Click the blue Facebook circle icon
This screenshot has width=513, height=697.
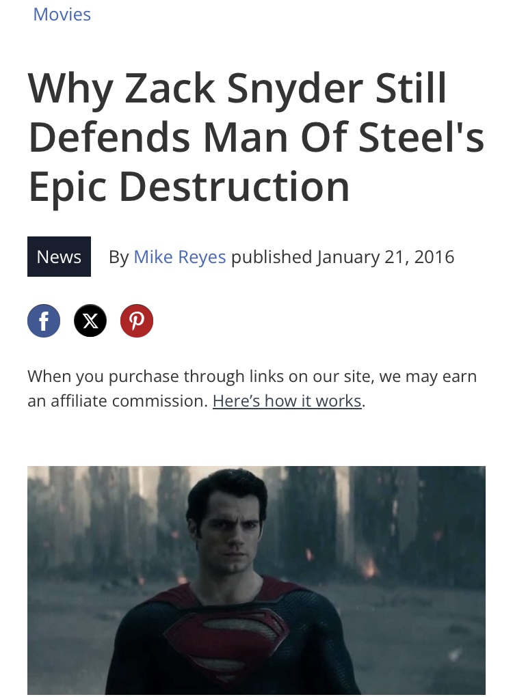coord(44,320)
